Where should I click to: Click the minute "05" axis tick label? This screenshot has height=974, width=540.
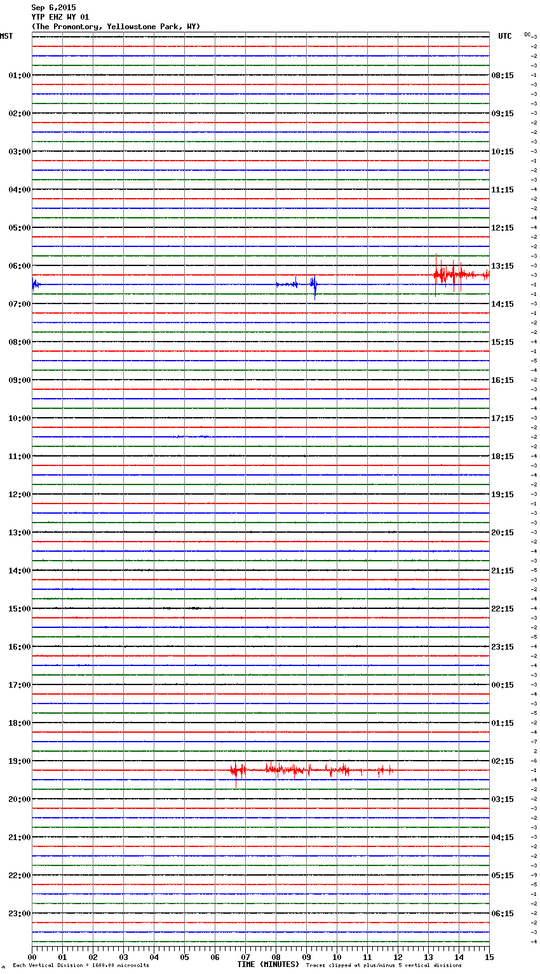(x=184, y=957)
